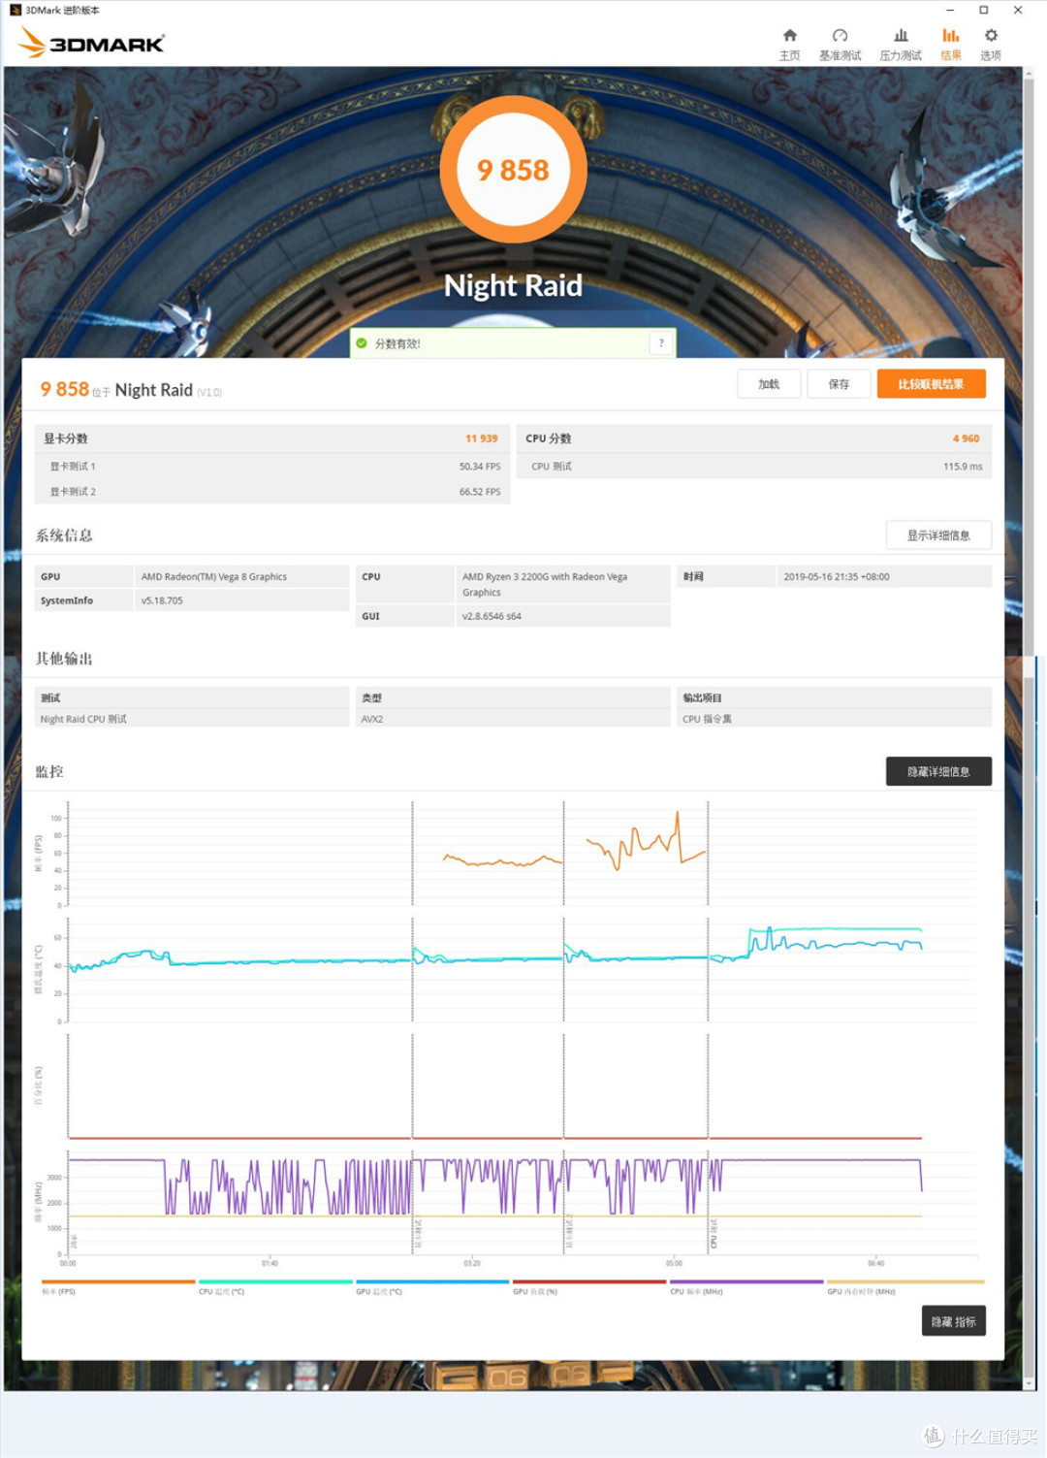
Task: Click the Night Raid CPU 测试 cell
Action: (192, 719)
